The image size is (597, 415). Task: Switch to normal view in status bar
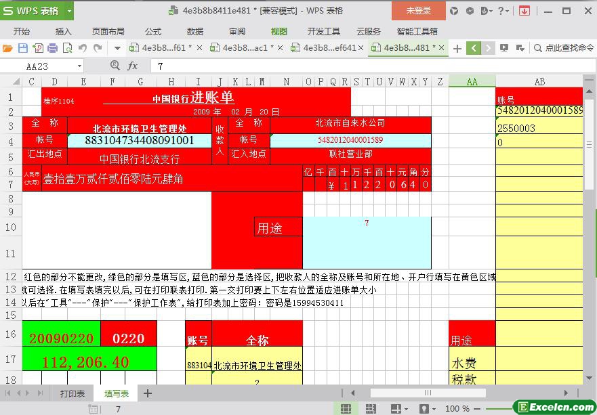(x=346, y=408)
